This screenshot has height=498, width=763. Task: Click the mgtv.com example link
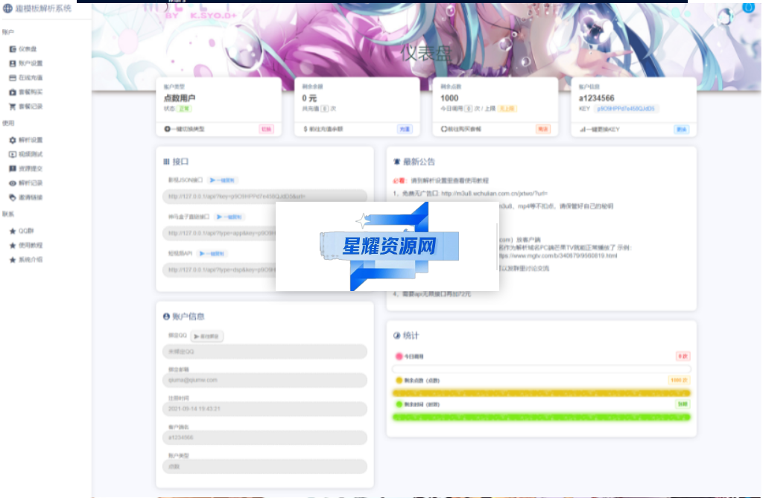(x=558, y=256)
